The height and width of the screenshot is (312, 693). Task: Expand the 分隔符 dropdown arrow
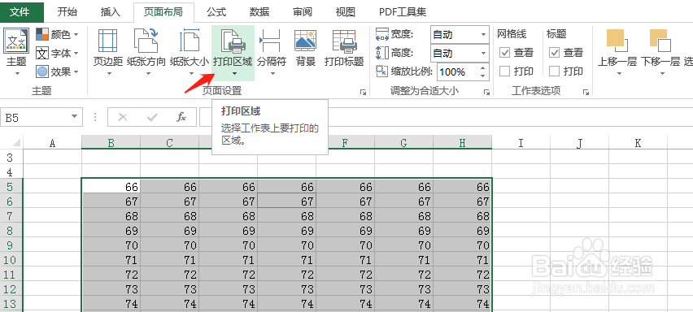272,73
